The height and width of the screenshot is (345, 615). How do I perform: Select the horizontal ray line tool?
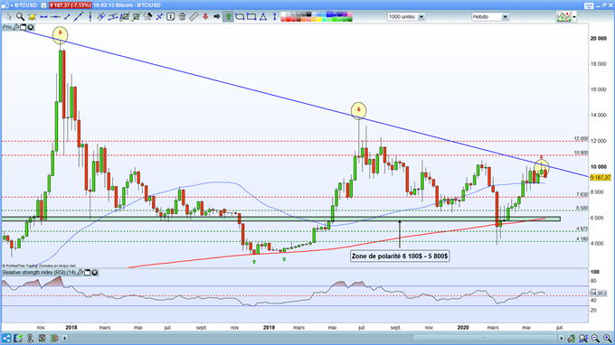point(55,17)
